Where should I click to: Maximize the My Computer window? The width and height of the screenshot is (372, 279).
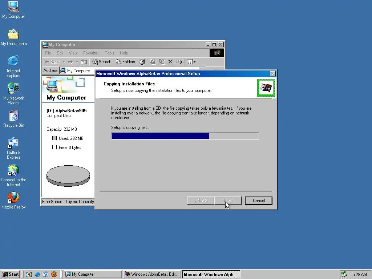click(x=214, y=45)
